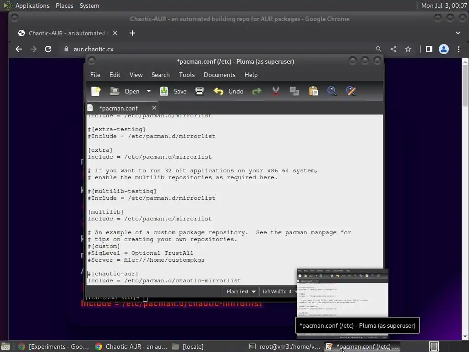Screen dimensions: 469x352
Task: Reload the Chaotic-AUR page
Action: click(x=48, y=49)
